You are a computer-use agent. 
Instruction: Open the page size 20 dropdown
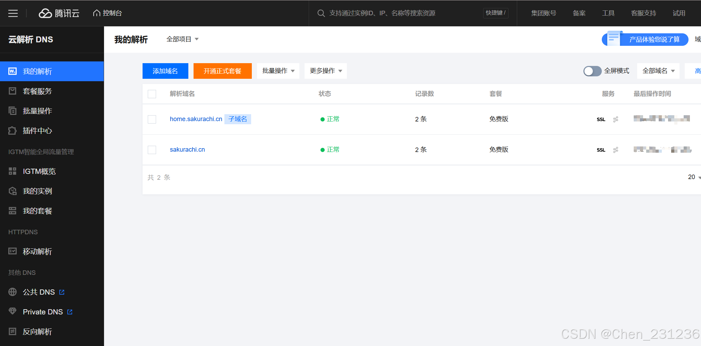(x=694, y=177)
